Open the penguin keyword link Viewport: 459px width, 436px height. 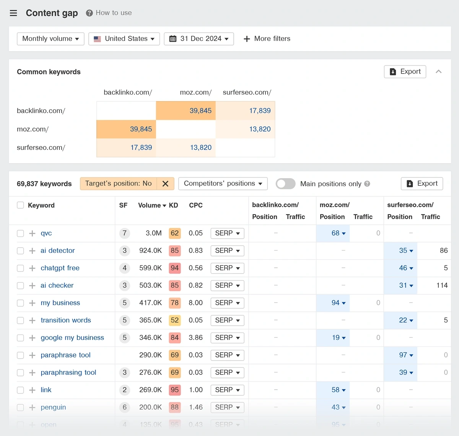[53, 408]
